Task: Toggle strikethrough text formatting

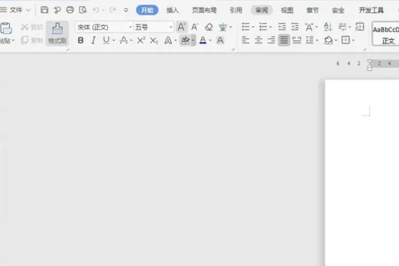Action: tap(124, 40)
